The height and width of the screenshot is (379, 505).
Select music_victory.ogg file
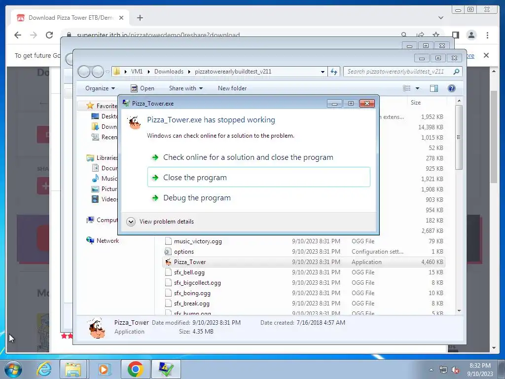(198, 241)
